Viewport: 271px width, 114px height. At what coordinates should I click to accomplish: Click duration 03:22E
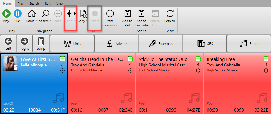(x=261, y=110)
